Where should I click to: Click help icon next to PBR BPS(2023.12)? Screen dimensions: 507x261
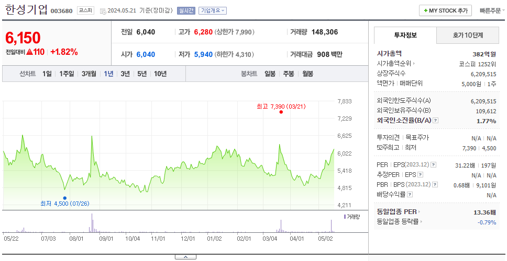[435, 185]
